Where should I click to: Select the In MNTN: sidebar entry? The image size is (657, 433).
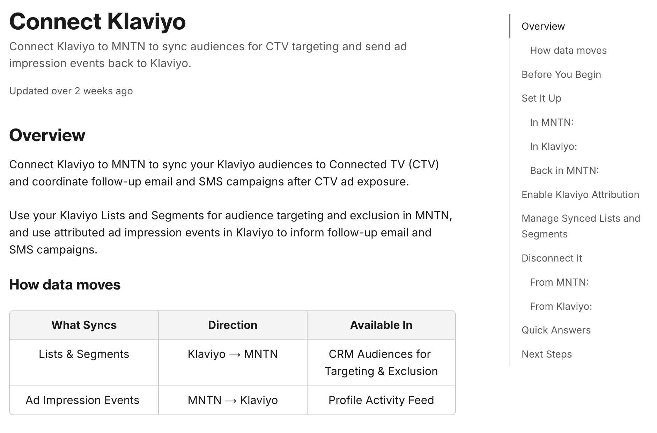[x=552, y=122]
